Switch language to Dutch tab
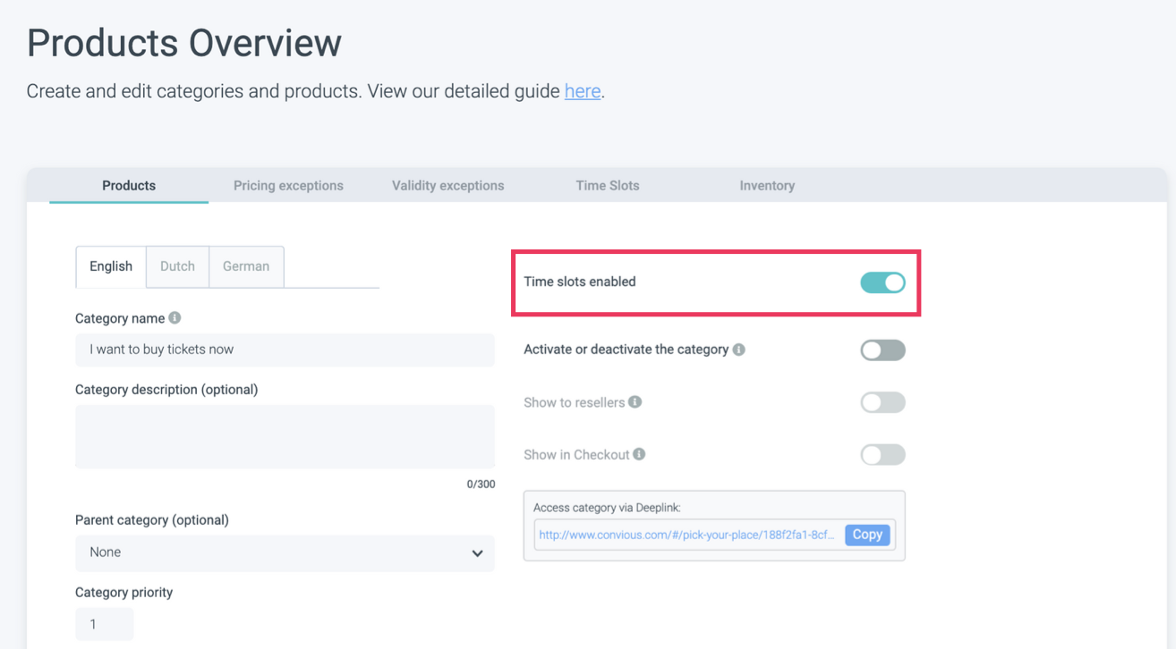This screenshot has width=1176, height=649. [177, 266]
